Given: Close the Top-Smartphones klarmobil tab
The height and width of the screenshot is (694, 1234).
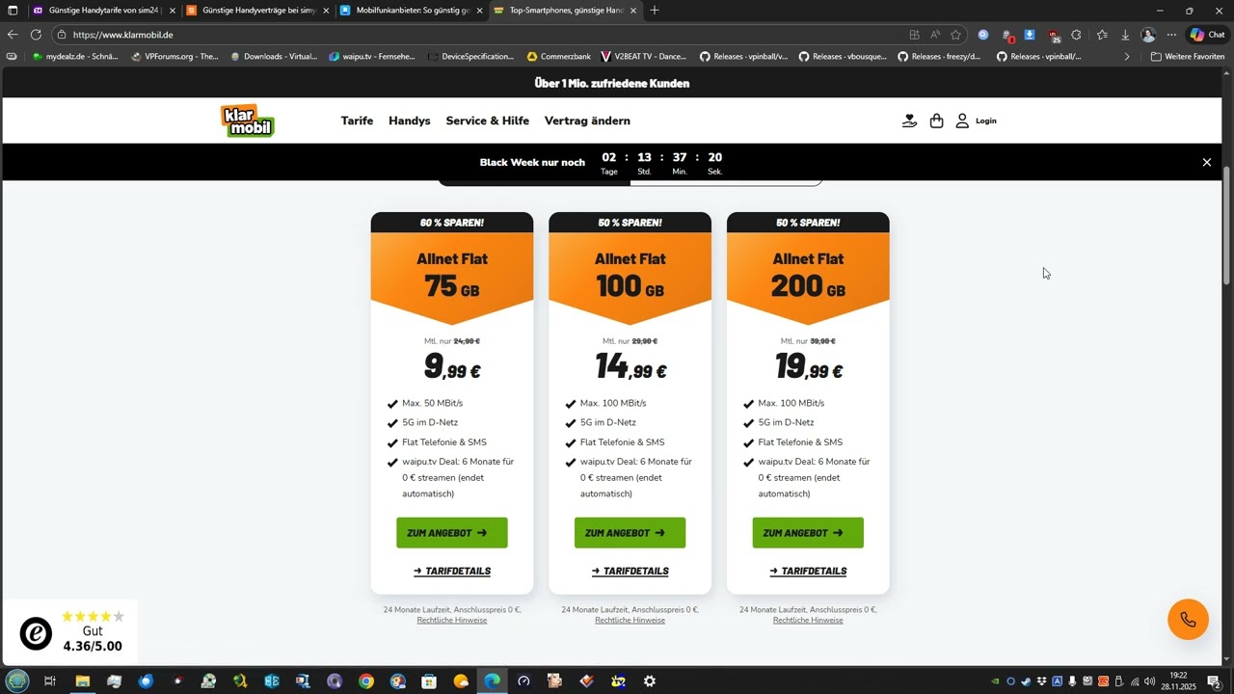Looking at the screenshot, I should pyautogui.click(x=632, y=11).
